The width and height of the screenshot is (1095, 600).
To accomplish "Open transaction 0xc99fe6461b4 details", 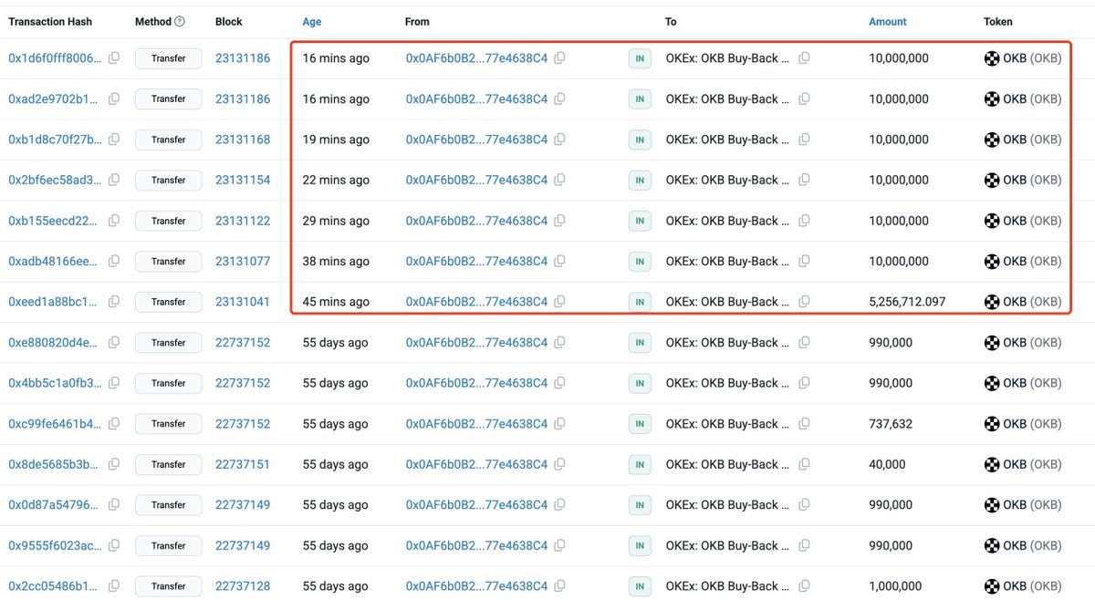I will pos(56,424).
